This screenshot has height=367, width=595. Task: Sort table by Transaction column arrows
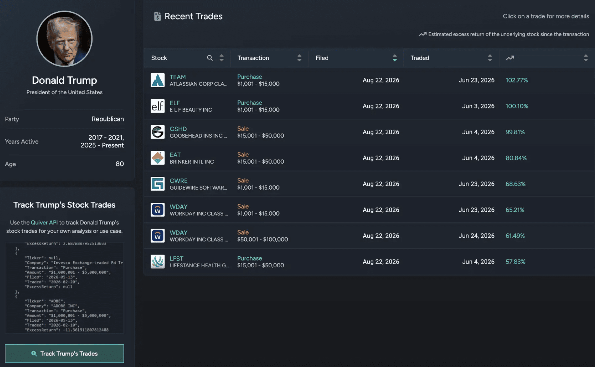point(299,58)
